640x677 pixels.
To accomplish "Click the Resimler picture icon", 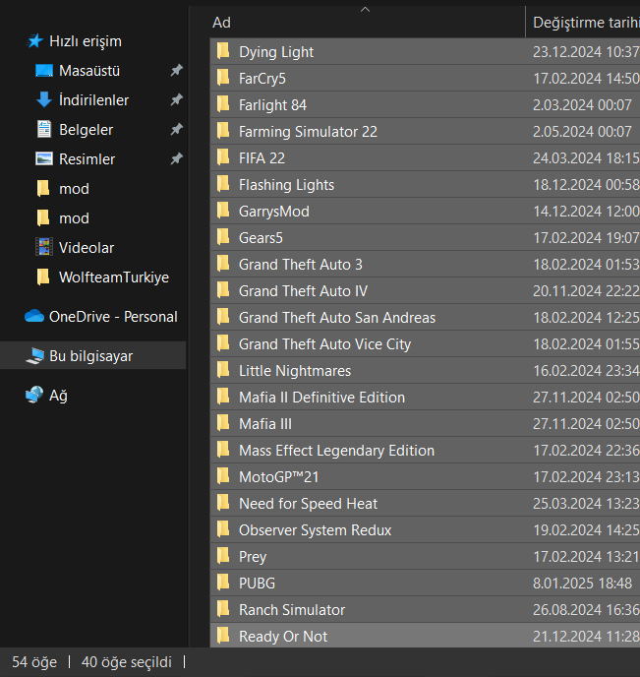I will (x=44, y=159).
